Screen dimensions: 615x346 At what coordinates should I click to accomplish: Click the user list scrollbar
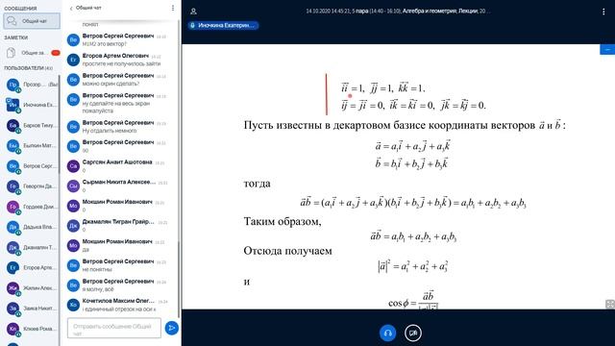click(60, 124)
